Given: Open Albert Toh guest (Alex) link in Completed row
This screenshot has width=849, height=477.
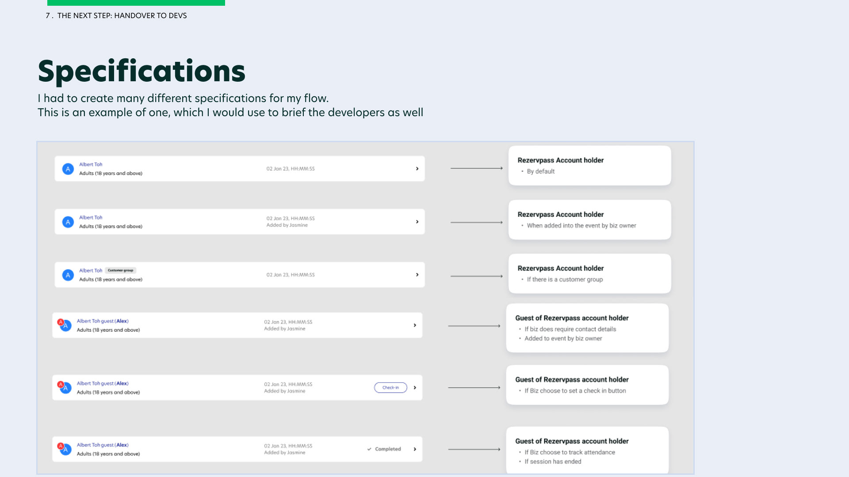Looking at the screenshot, I should (103, 445).
